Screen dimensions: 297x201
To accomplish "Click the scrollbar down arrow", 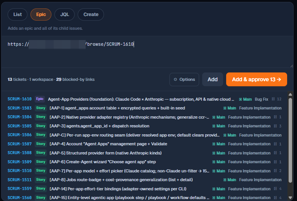I will coord(290,198).
